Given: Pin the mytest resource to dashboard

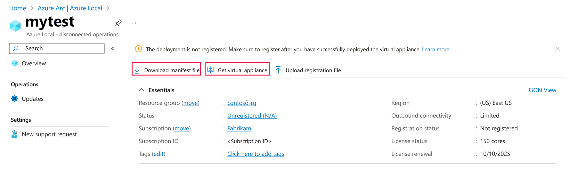Looking at the screenshot, I should coord(118,23).
